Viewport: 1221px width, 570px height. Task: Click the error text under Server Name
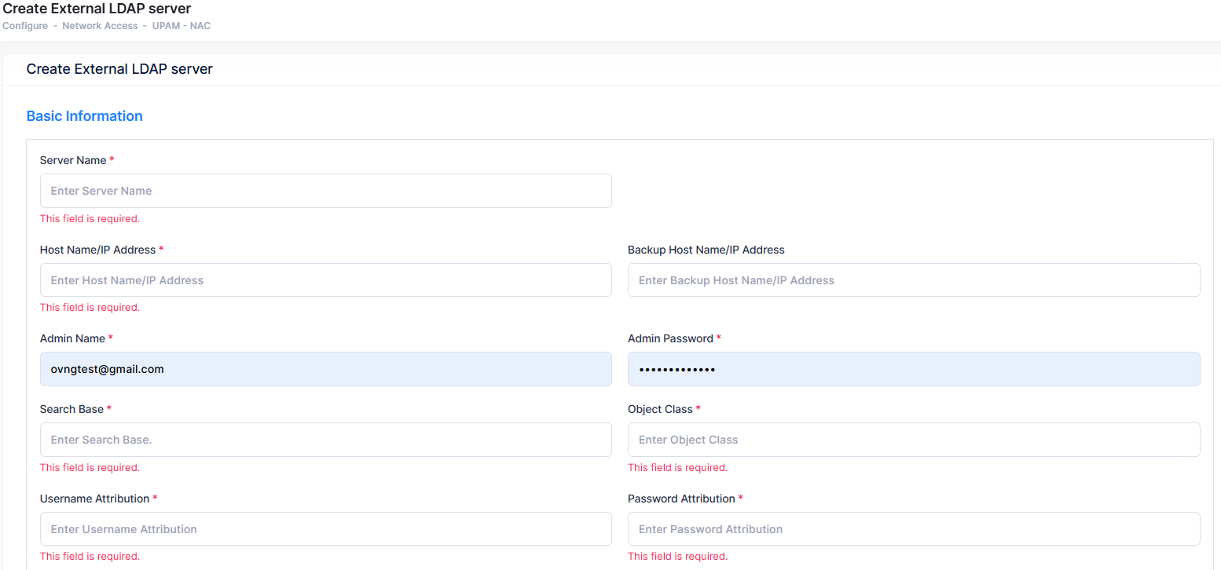90,218
